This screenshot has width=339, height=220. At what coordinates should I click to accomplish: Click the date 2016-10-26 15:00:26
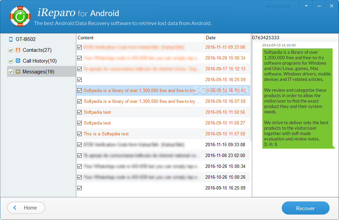225,177
